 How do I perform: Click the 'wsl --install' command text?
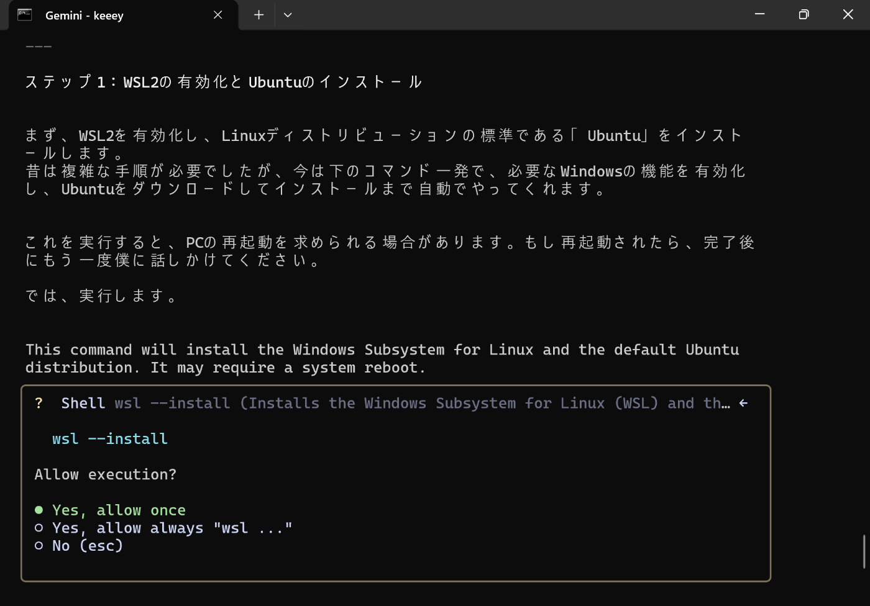coord(110,439)
